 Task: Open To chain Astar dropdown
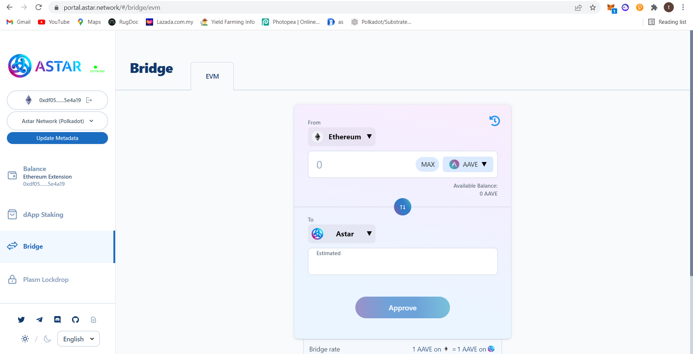pyautogui.click(x=342, y=234)
